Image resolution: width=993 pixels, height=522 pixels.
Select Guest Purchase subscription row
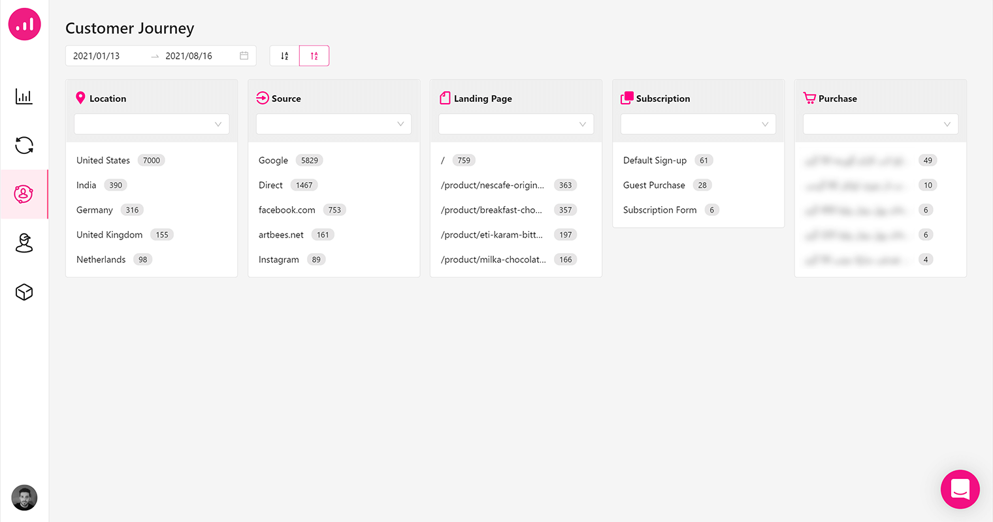pyautogui.click(x=698, y=185)
